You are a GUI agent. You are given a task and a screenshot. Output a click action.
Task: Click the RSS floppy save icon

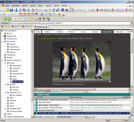(36, 14)
